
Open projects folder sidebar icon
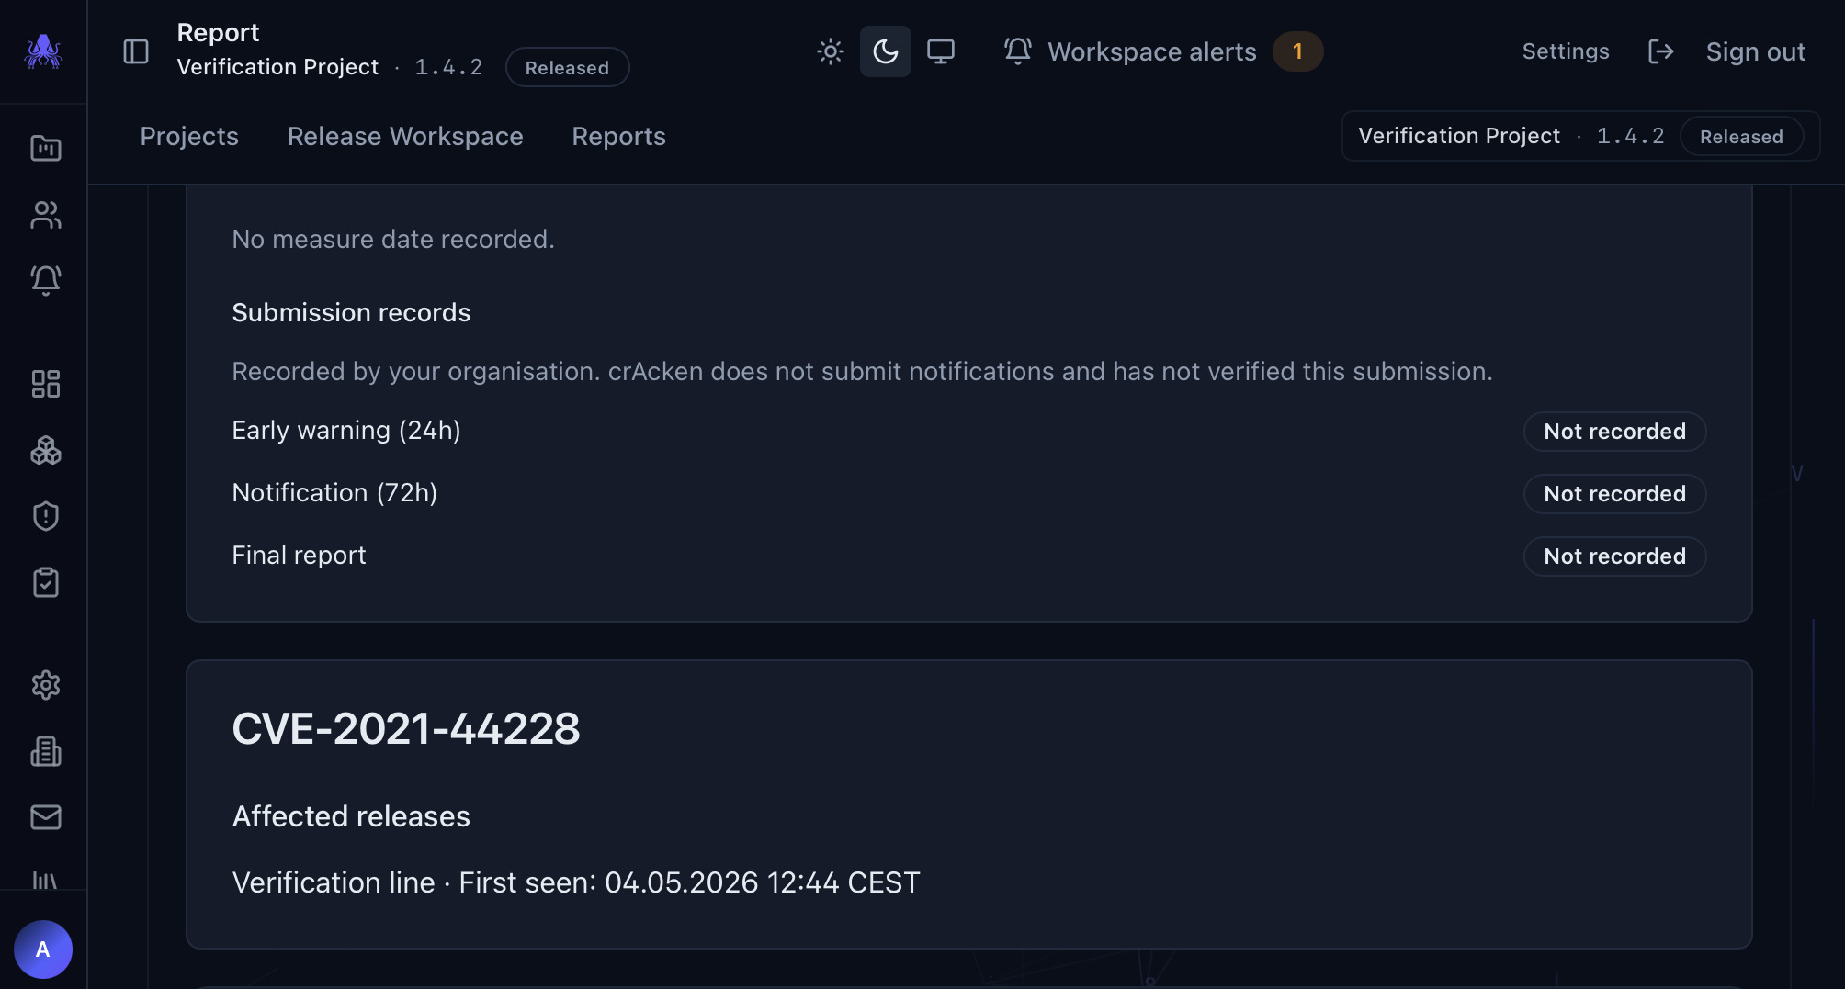click(45, 148)
